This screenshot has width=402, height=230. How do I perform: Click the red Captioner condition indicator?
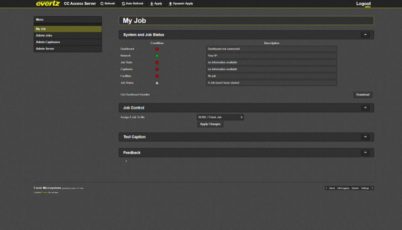[x=157, y=70]
